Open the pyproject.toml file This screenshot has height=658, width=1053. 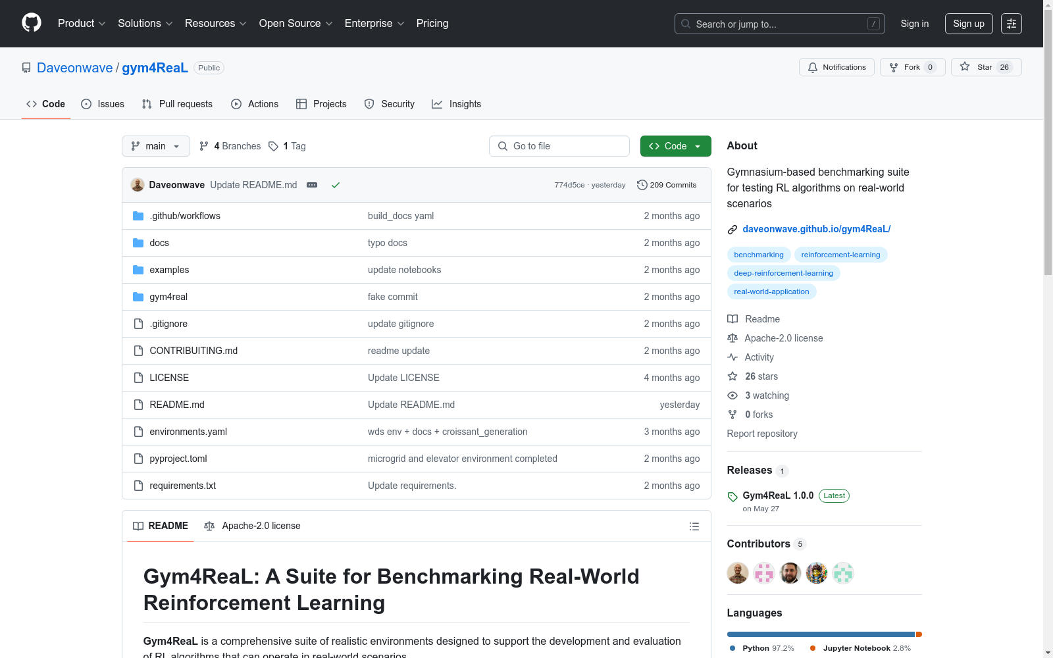pyautogui.click(x=178, y=459)
